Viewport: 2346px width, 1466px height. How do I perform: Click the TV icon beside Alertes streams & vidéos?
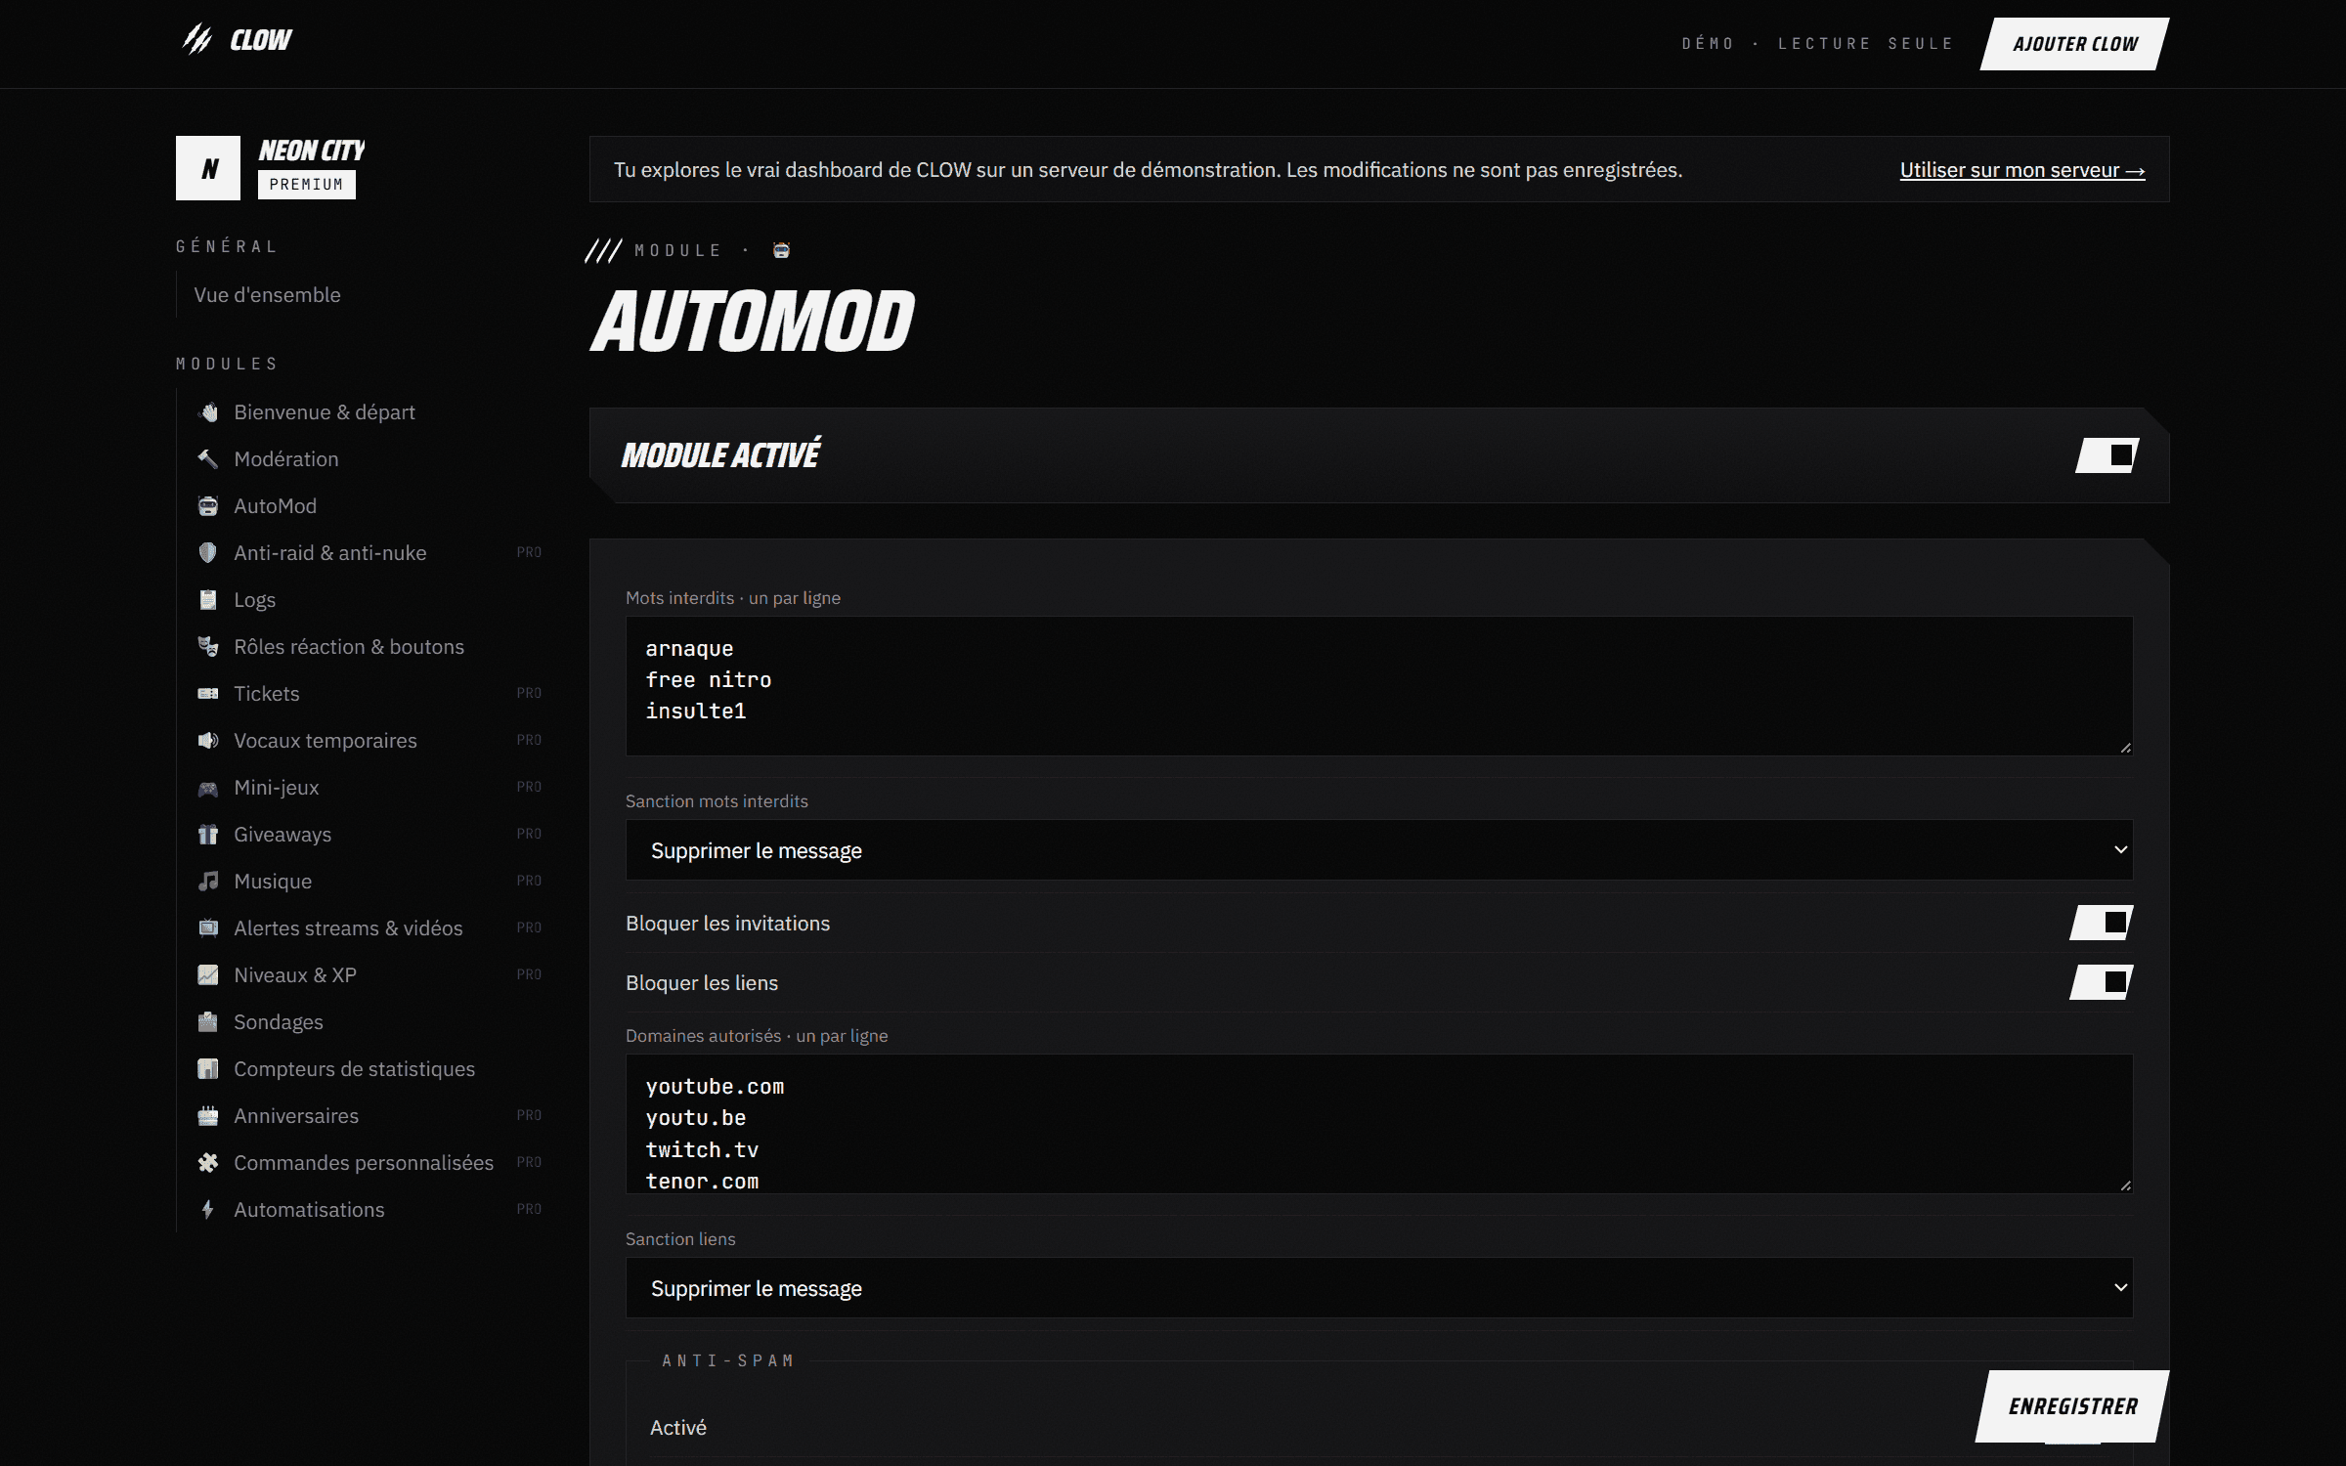208,928
